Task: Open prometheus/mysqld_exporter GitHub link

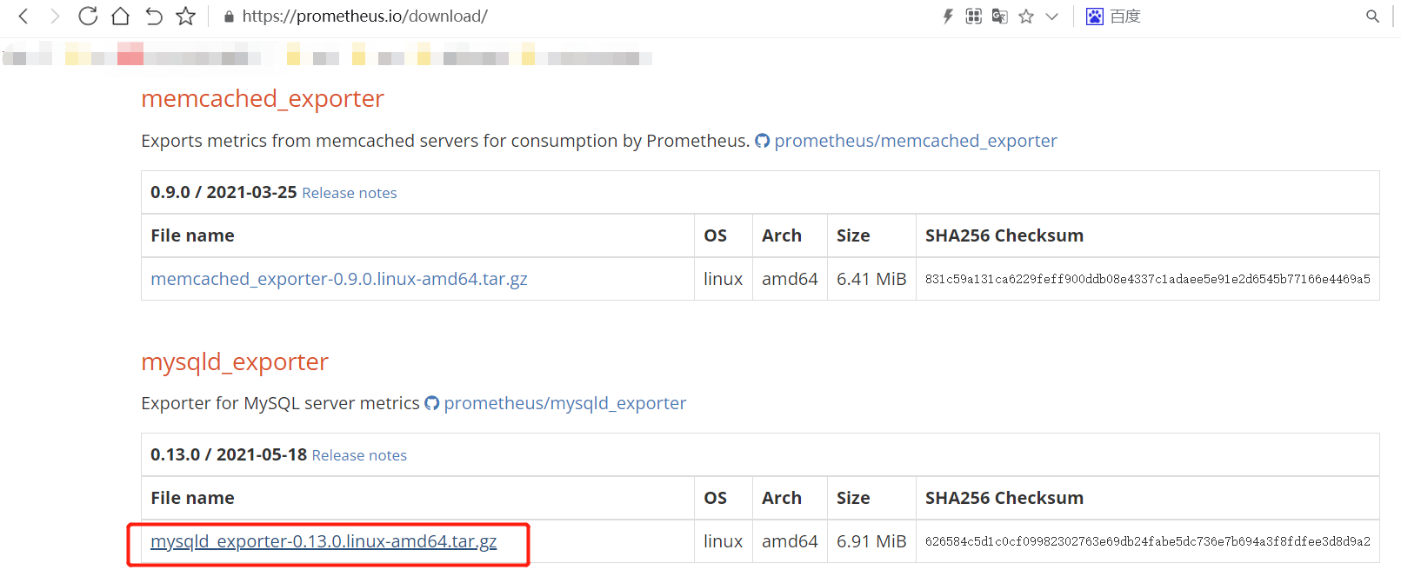Action: [565, 403]
